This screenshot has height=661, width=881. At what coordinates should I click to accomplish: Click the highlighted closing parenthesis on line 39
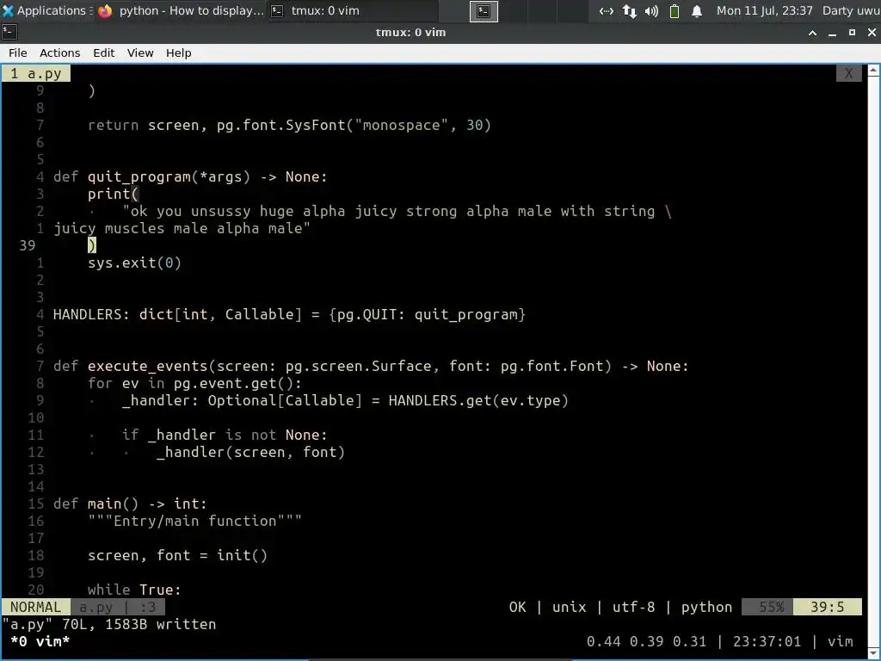tap(92, 245)
